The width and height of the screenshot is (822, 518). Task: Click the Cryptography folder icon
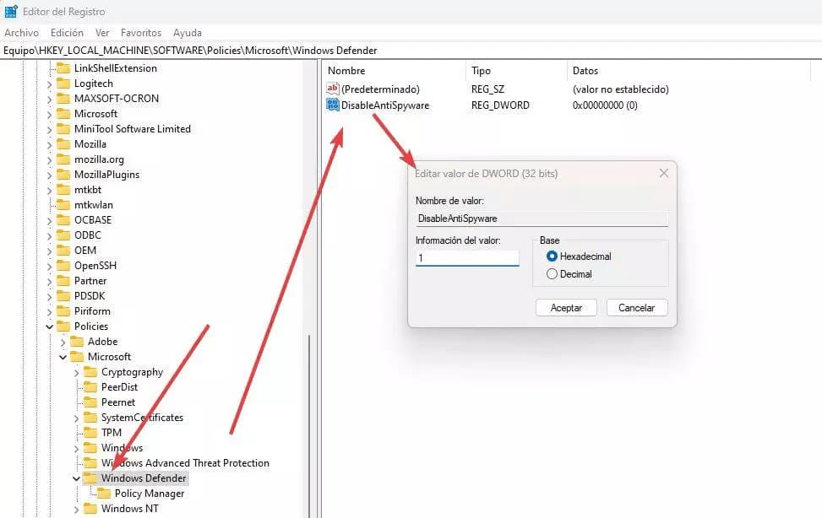90,372
